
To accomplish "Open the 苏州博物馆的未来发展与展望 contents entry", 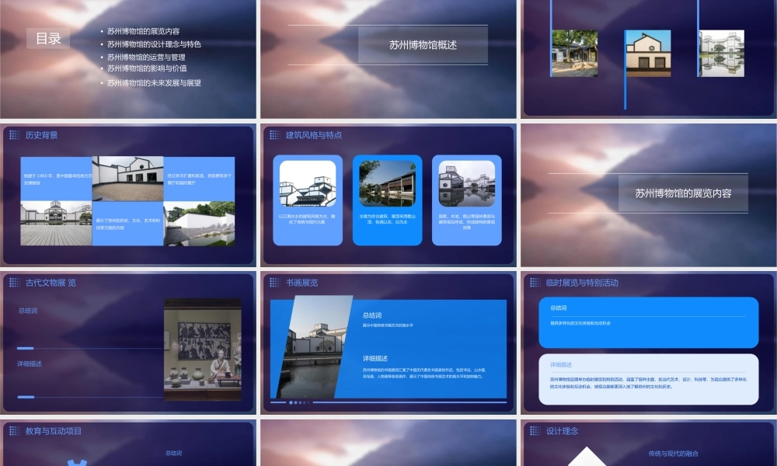I will click(x=154, y=82).
